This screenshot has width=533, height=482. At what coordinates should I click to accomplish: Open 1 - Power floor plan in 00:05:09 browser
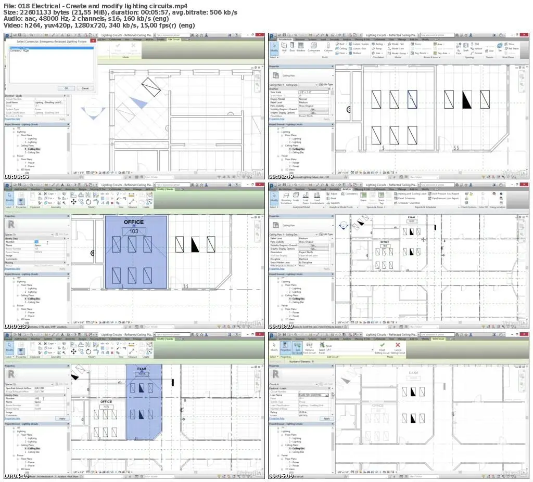(295, 462)
